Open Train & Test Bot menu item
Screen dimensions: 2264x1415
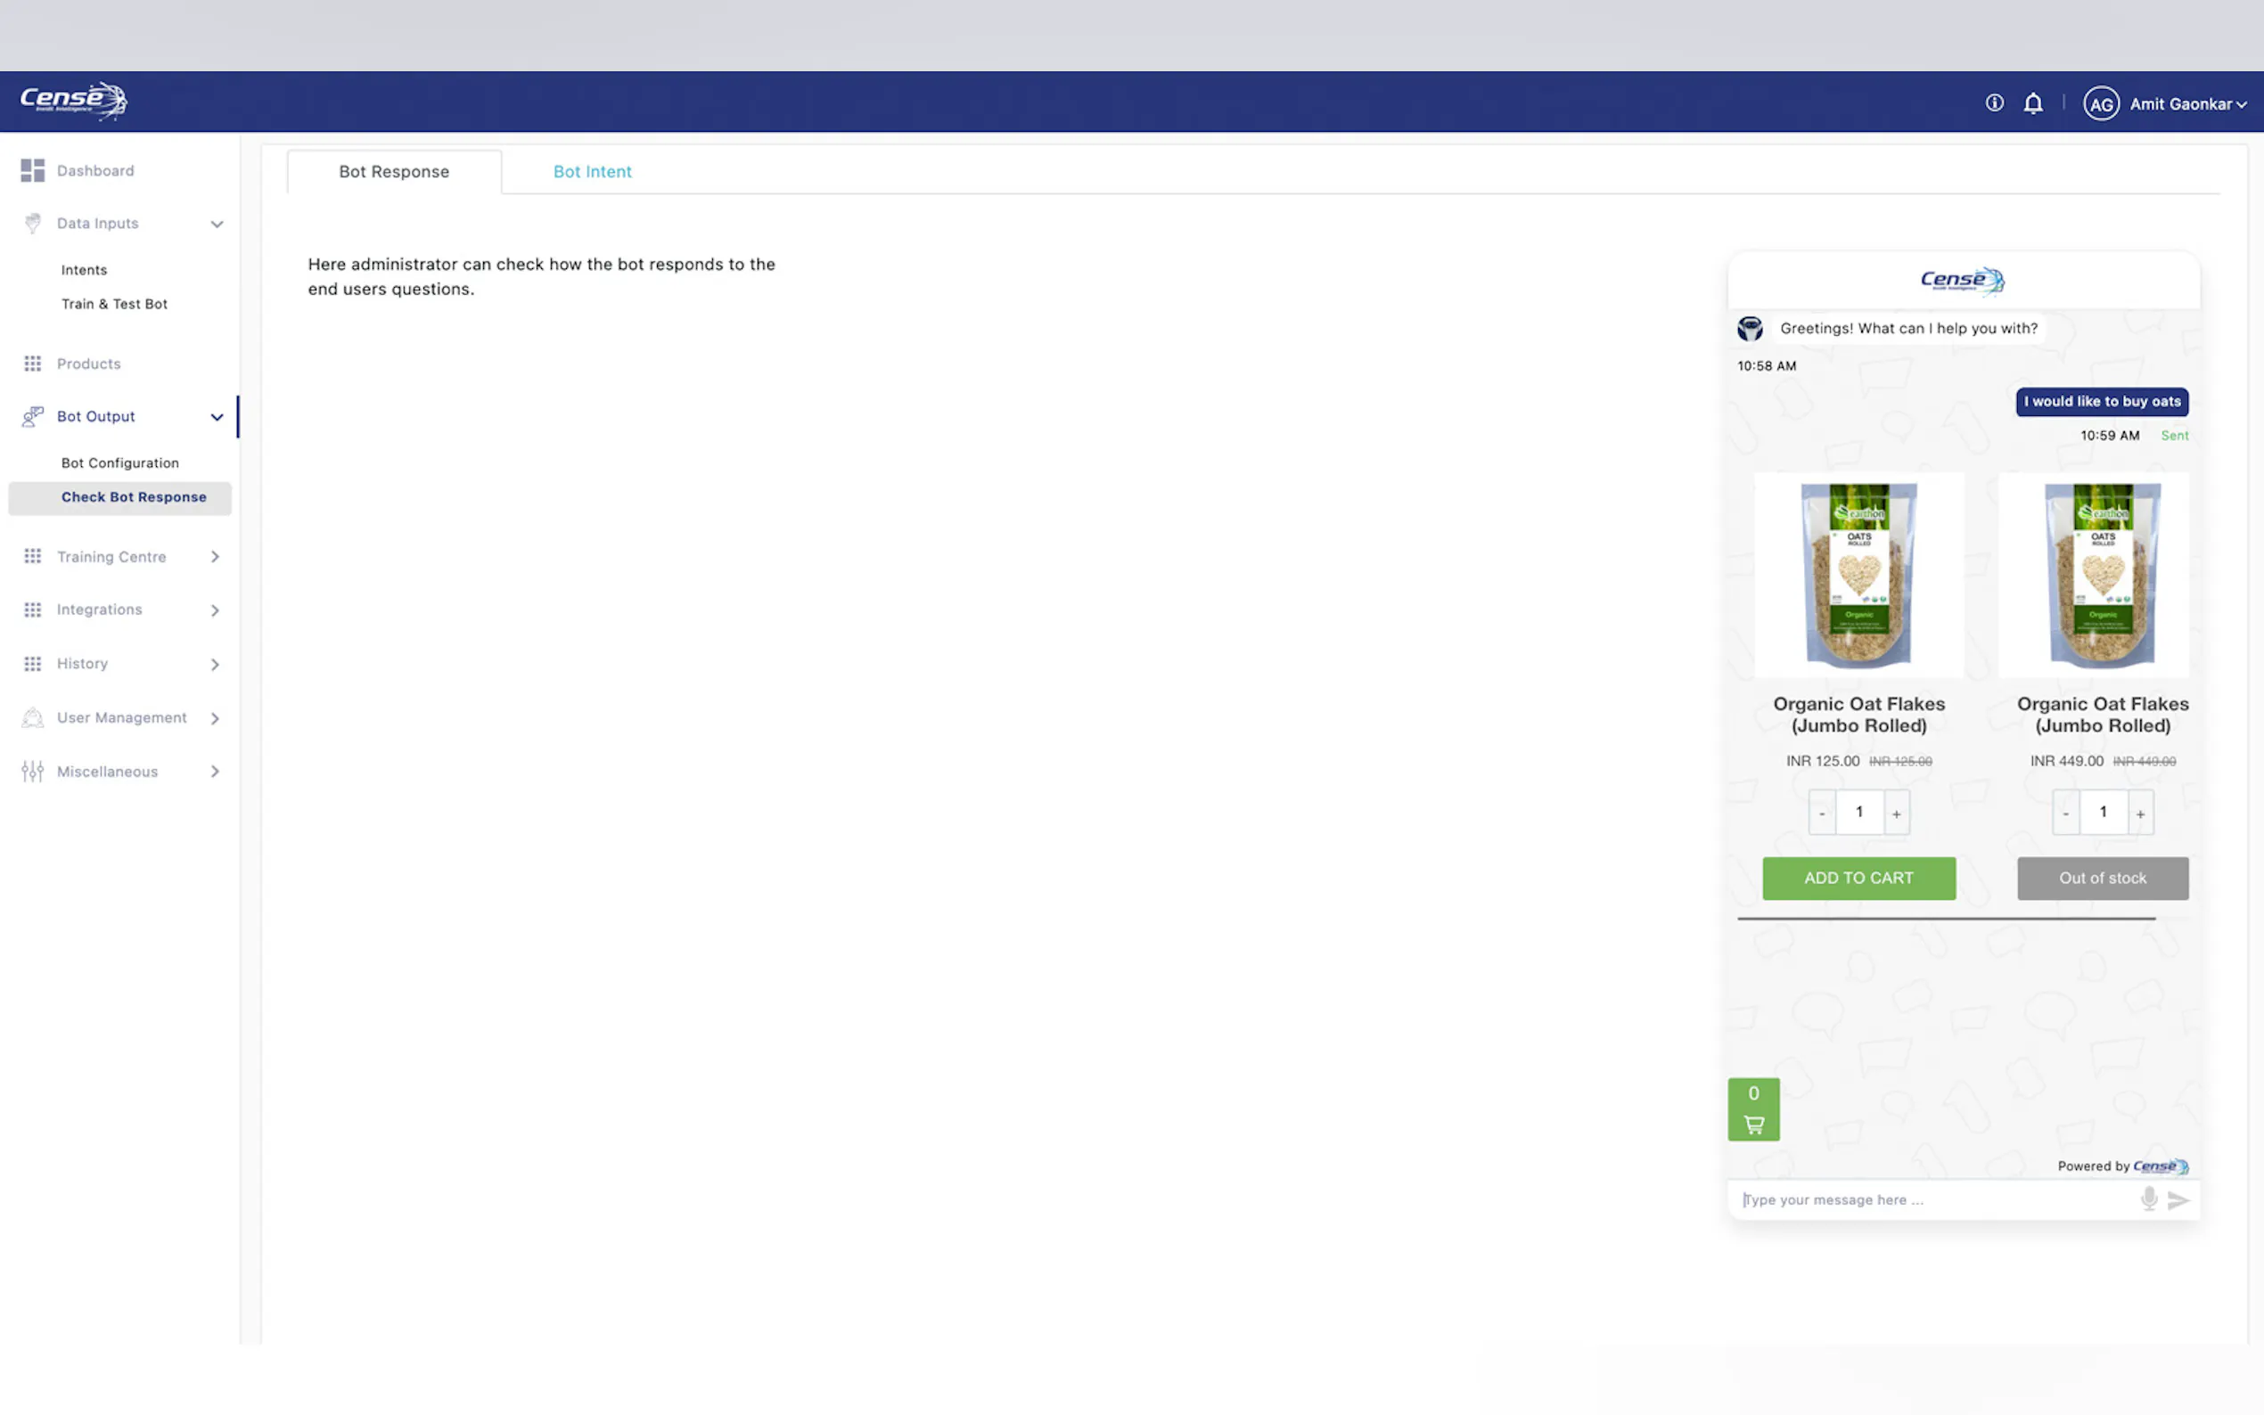click(x=114, y=304)
